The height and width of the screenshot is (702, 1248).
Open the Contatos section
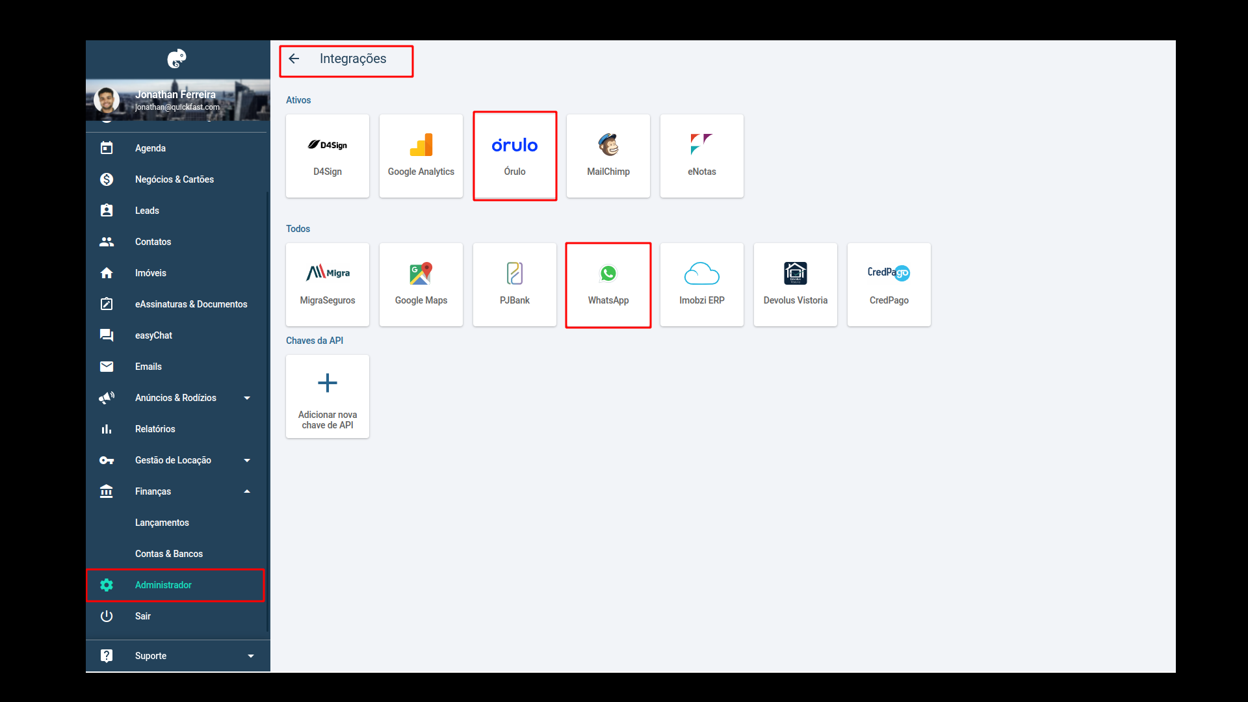153,242
